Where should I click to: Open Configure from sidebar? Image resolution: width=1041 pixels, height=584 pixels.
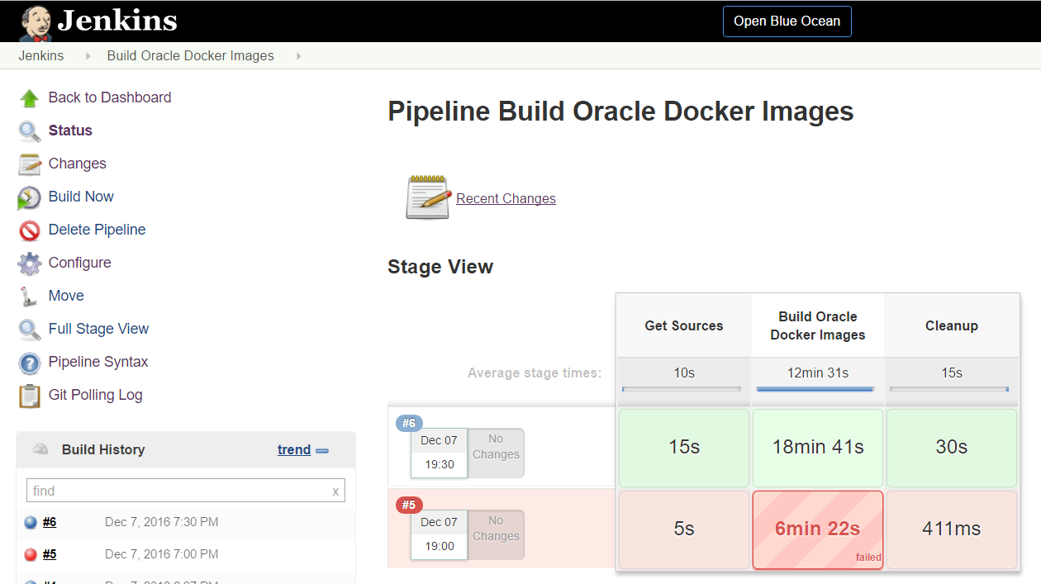pos(79,263)
